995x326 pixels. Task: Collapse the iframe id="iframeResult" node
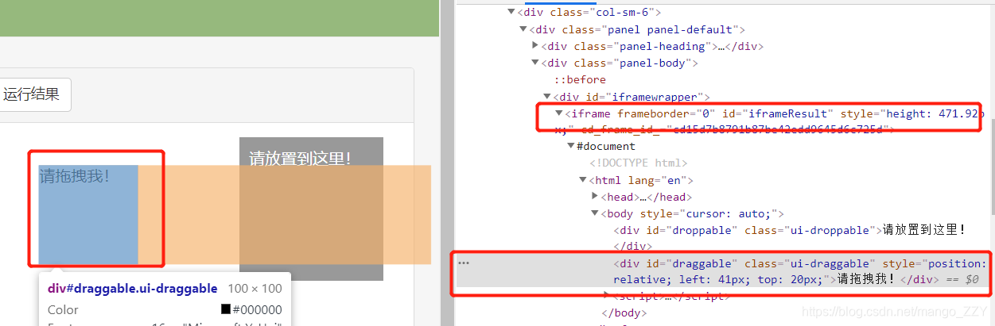[559, 113]
